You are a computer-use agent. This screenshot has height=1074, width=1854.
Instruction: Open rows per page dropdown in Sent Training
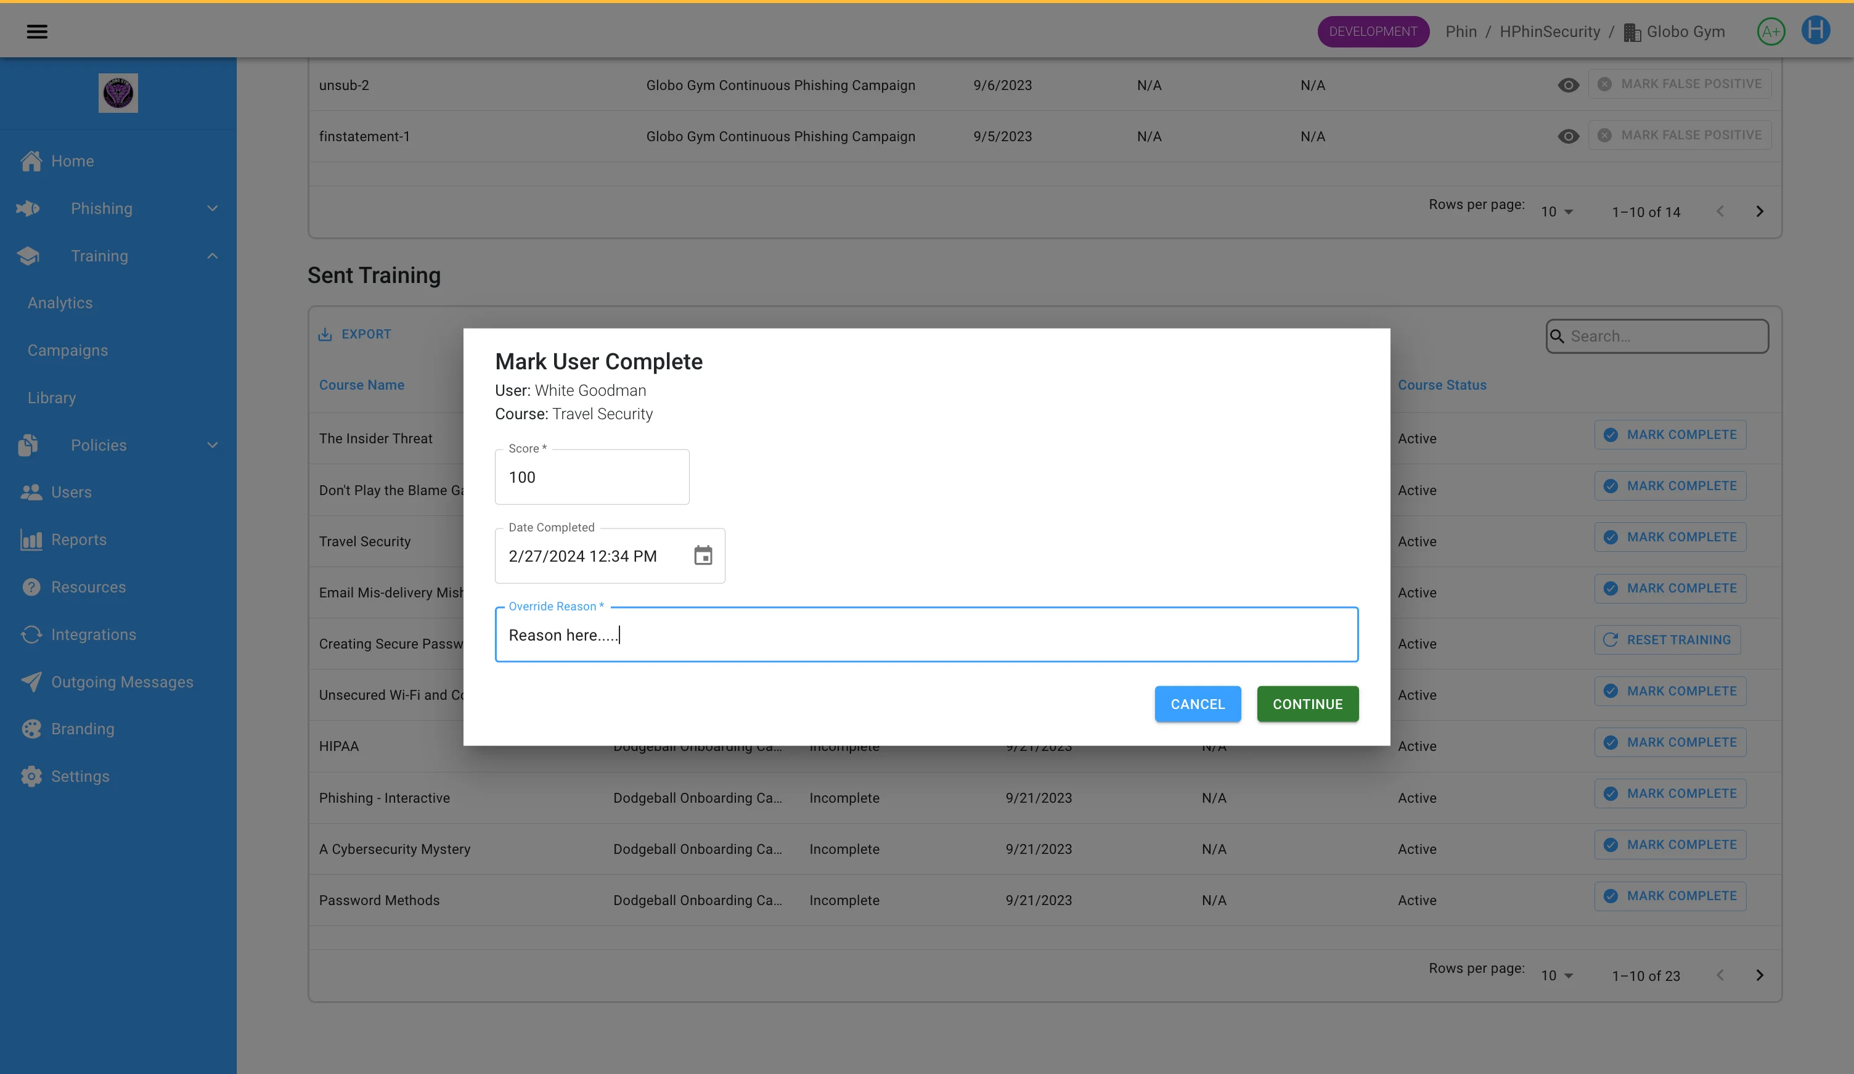[x=1557, y=975]
